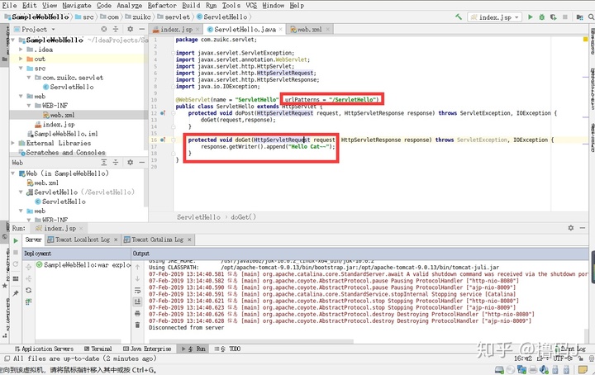Pin the Run tab with the pin icon
This screenshot has height=375, width=595.
(x=16, y=293)
